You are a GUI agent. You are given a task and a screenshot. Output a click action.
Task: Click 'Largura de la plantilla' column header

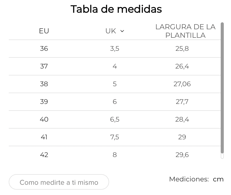(185, 31)
